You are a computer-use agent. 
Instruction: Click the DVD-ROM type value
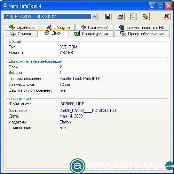pos(68,47)
